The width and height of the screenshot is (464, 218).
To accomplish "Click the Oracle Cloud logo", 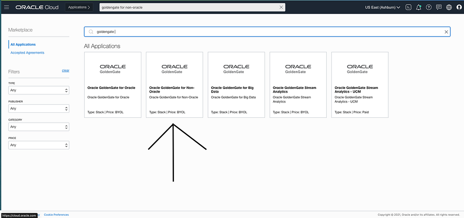I will 37,7.
